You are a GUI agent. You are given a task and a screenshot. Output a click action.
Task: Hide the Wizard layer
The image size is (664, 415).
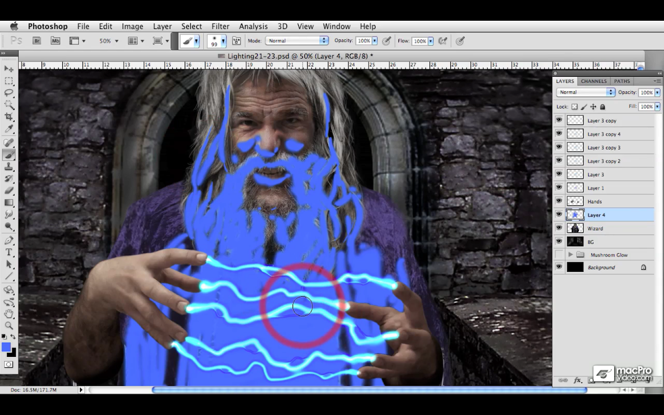[559, 228]
